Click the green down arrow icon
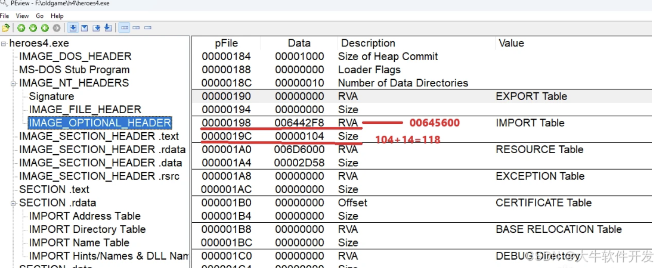 [x=33, y=28]
